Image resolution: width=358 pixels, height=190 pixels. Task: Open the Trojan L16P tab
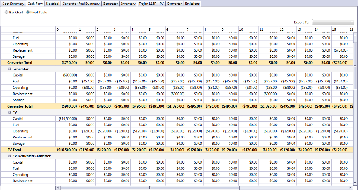coord(148,4)
